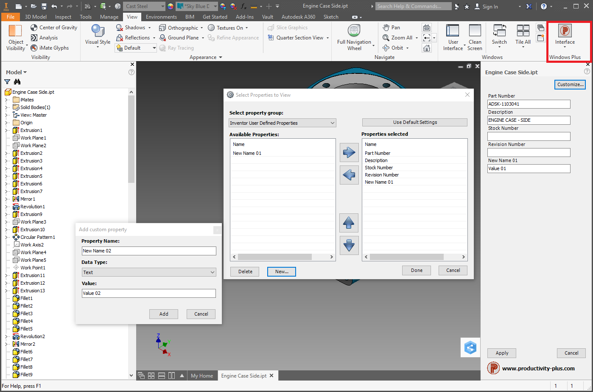Viewport: 593px width, 392px height.
Task: Expand the Orthographic projection dropdown arrow
Action: point(201,28)
